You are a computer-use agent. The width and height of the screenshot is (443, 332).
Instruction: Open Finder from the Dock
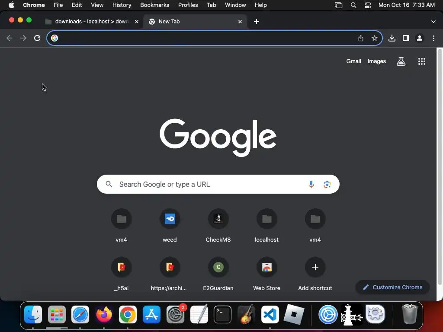coord(33,314)
